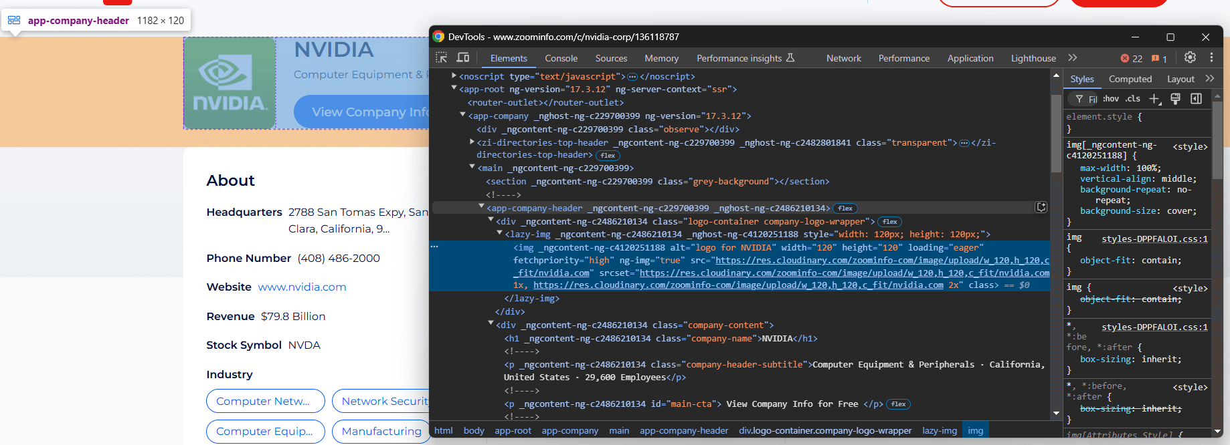Click the new style rule plus icon
The image size is (1230, 445).
(1155, 99)
